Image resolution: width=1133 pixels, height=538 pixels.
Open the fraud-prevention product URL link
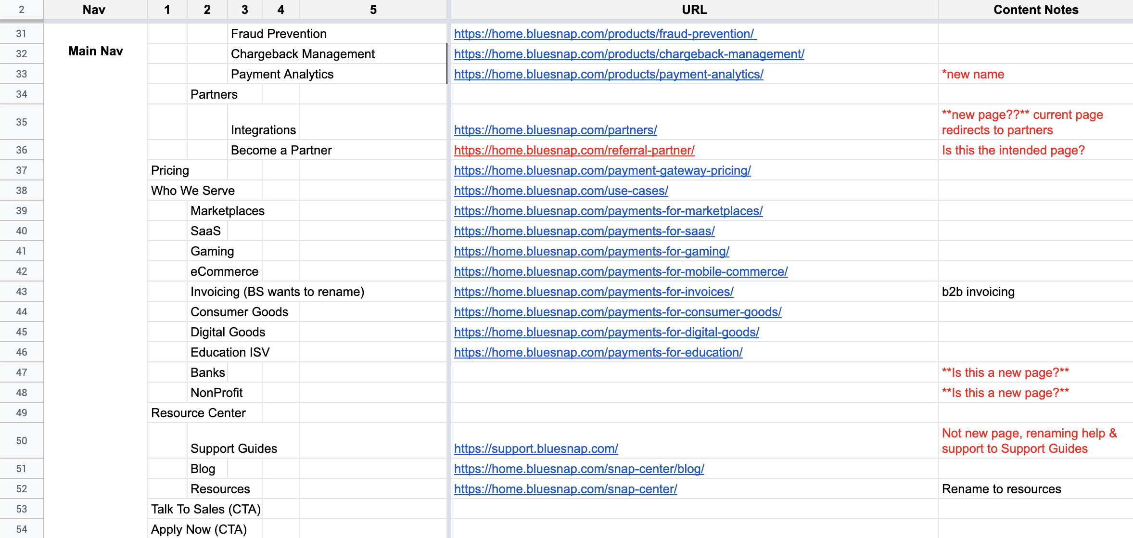click(605, 34)
